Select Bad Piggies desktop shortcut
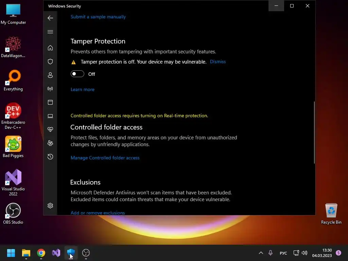348x261 pixels. click(13, 147)
